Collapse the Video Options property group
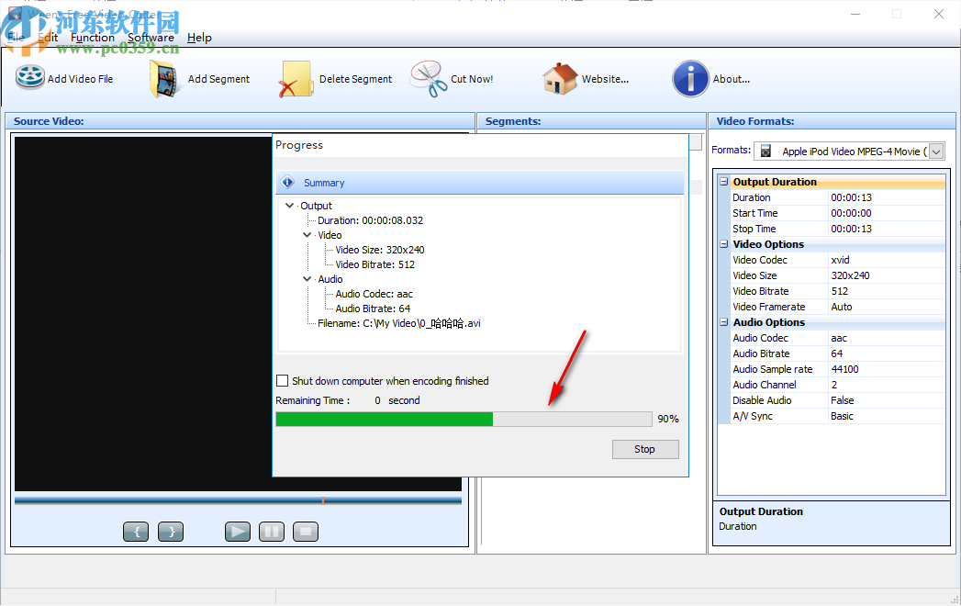This screenshot has width=961, height=606. point(724,244)
